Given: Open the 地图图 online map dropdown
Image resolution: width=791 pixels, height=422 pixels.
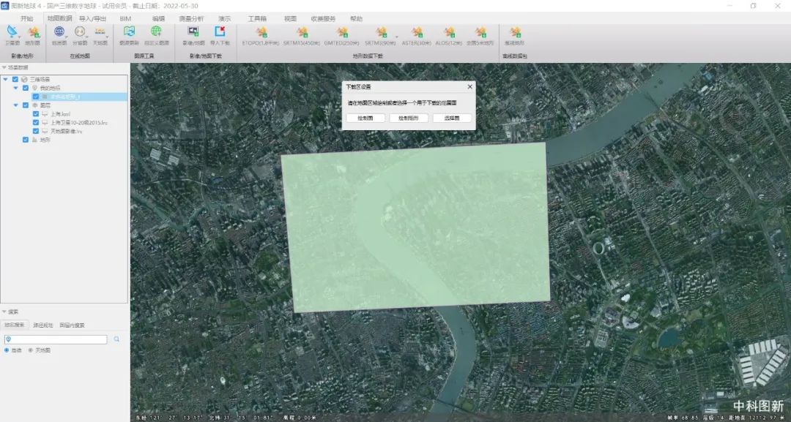Looking at the screenshot, I should pyautogui.click(x=59, y=32).
